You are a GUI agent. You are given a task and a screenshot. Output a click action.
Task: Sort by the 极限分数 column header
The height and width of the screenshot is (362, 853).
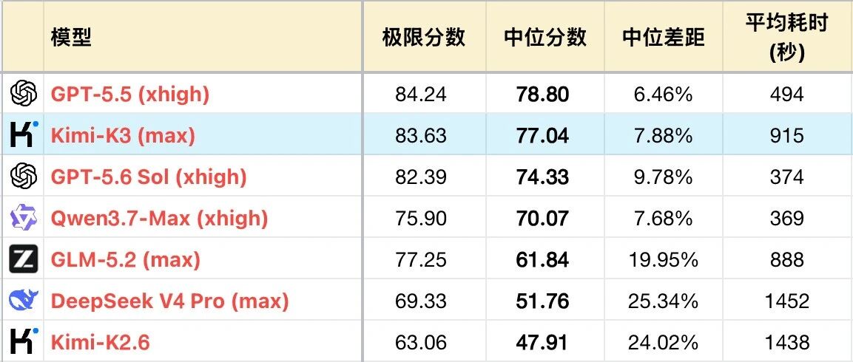point(424,38)
